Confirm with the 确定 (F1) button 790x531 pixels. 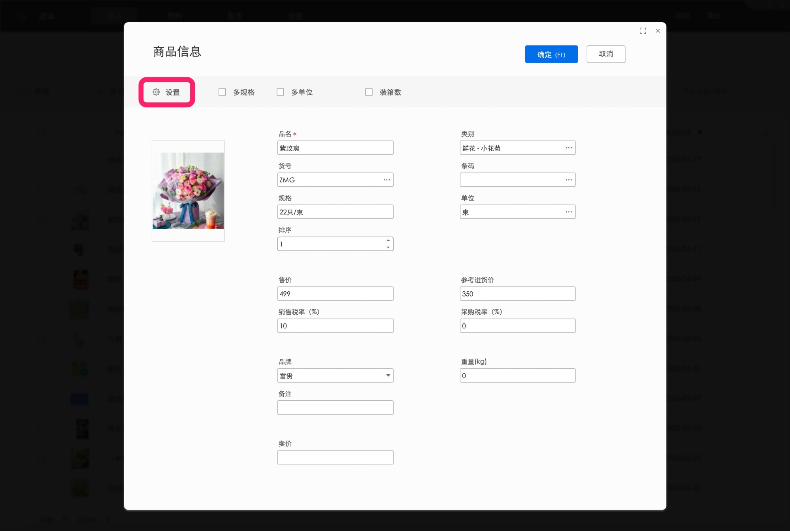pos(551,54)
